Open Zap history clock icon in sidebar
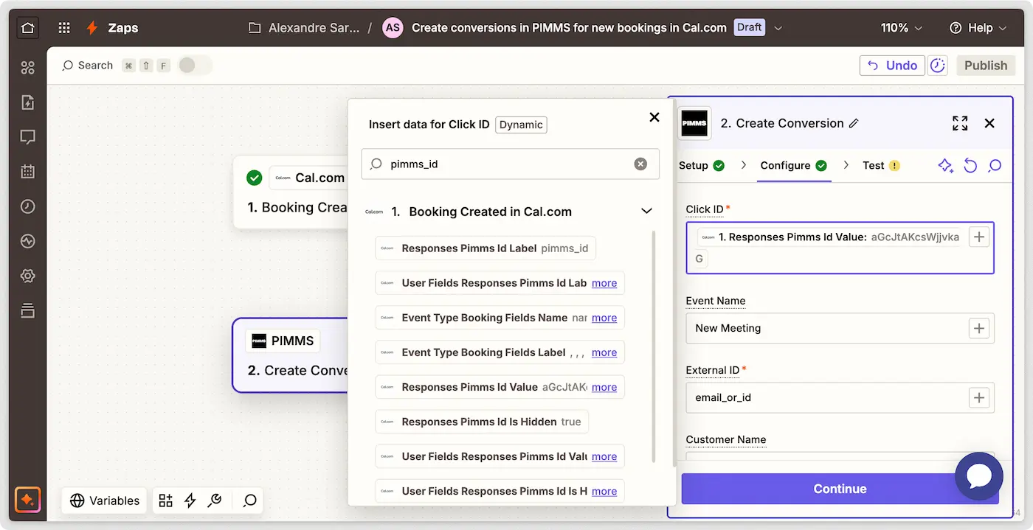This screenshot has width=1033, height=530. point(28,206)
